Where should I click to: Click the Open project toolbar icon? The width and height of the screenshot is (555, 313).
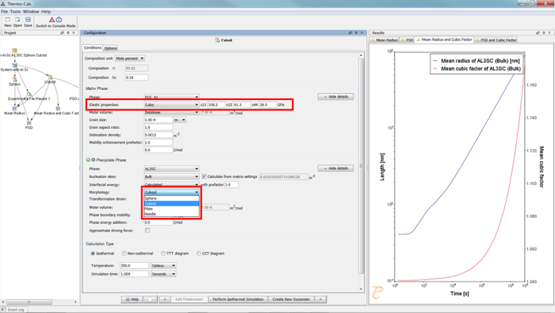click(x=17, y=20)
